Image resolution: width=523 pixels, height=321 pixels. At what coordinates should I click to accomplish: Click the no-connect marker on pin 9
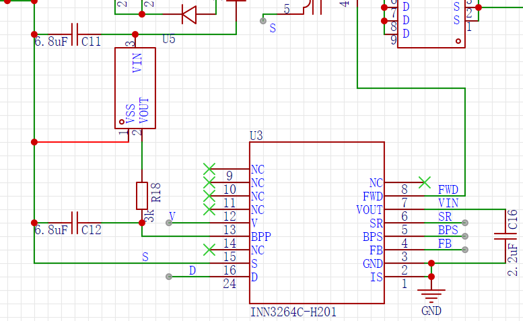coord(209,168)
